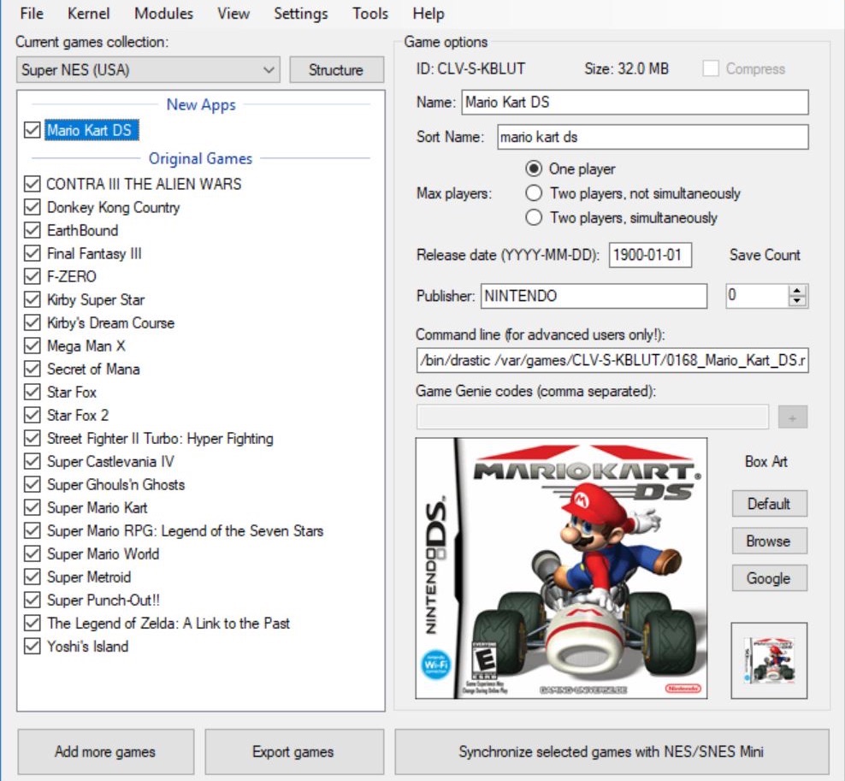This screenshot has height=781, width=845.
Task: Open the Settings menu
Action: 301,14
